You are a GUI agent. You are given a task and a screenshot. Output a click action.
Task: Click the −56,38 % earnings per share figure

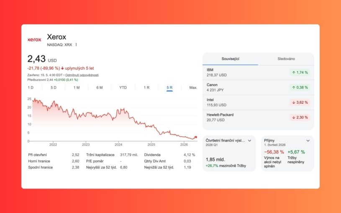(274, 152)
